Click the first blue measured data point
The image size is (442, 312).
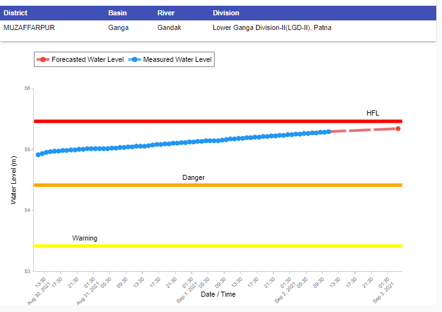point(38,155)
